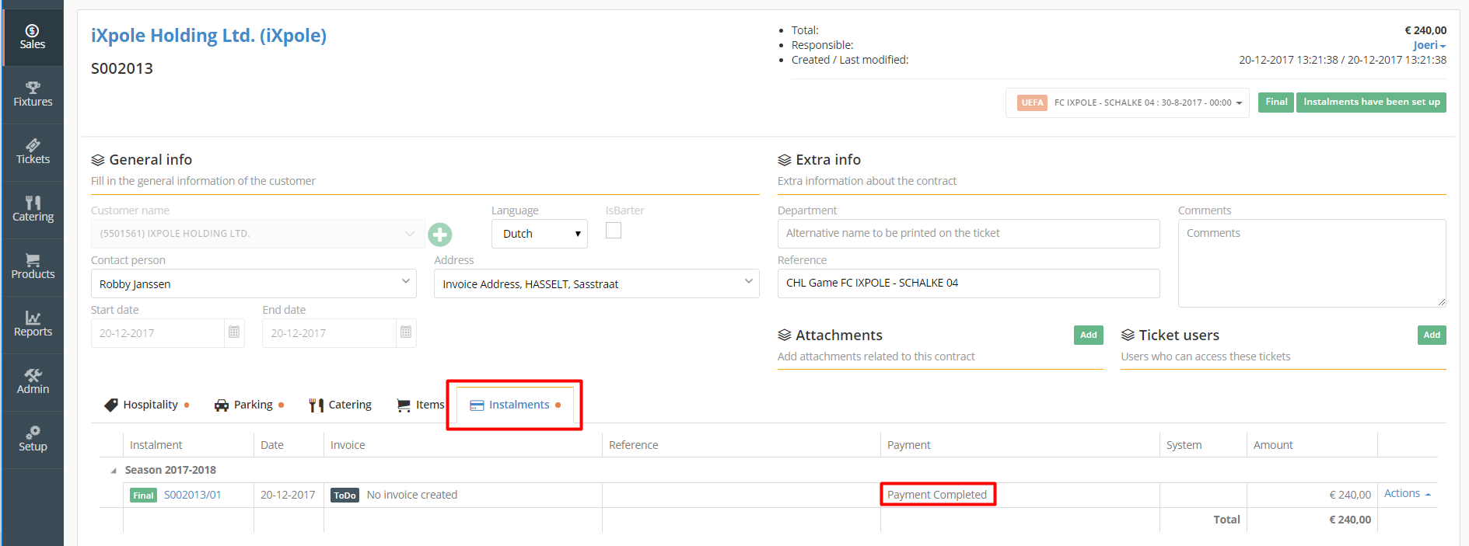
Task: Click the Comments text area
Action: [1312, 263]
